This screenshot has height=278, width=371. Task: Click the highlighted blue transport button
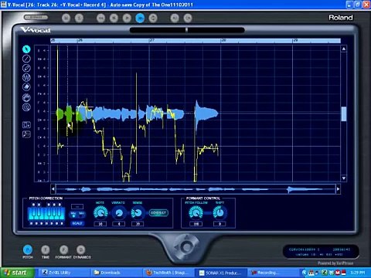(140, 18)
